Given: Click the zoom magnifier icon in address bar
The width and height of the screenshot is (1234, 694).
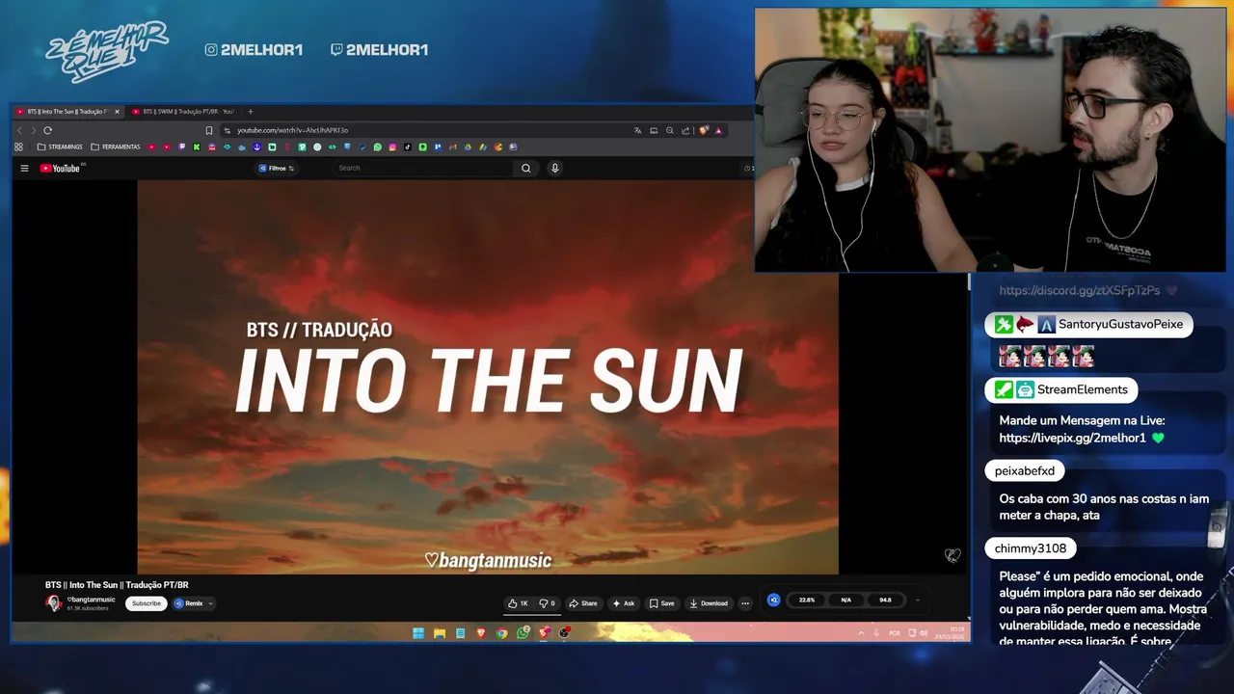Looking at the screenshot, I should [669, 130].
